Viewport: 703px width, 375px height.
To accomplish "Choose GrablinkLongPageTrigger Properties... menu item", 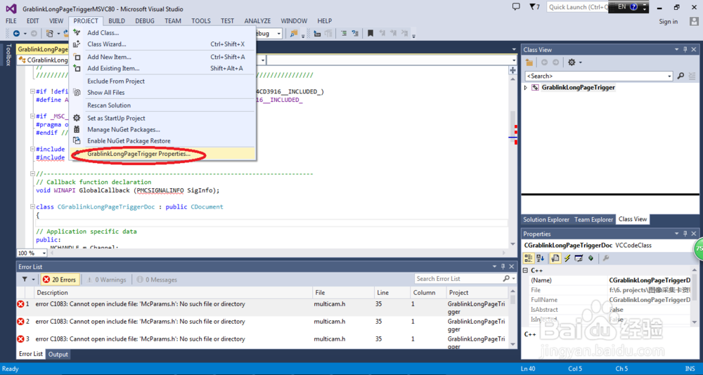I will point(162,154).
